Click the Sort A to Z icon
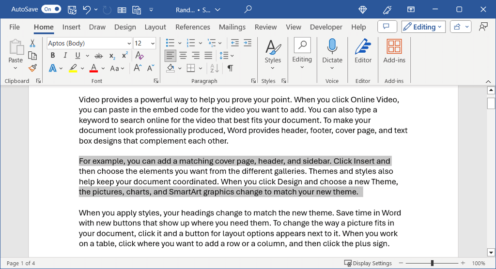The width and height of the screenshot is (496, 269). pos(214,68)
